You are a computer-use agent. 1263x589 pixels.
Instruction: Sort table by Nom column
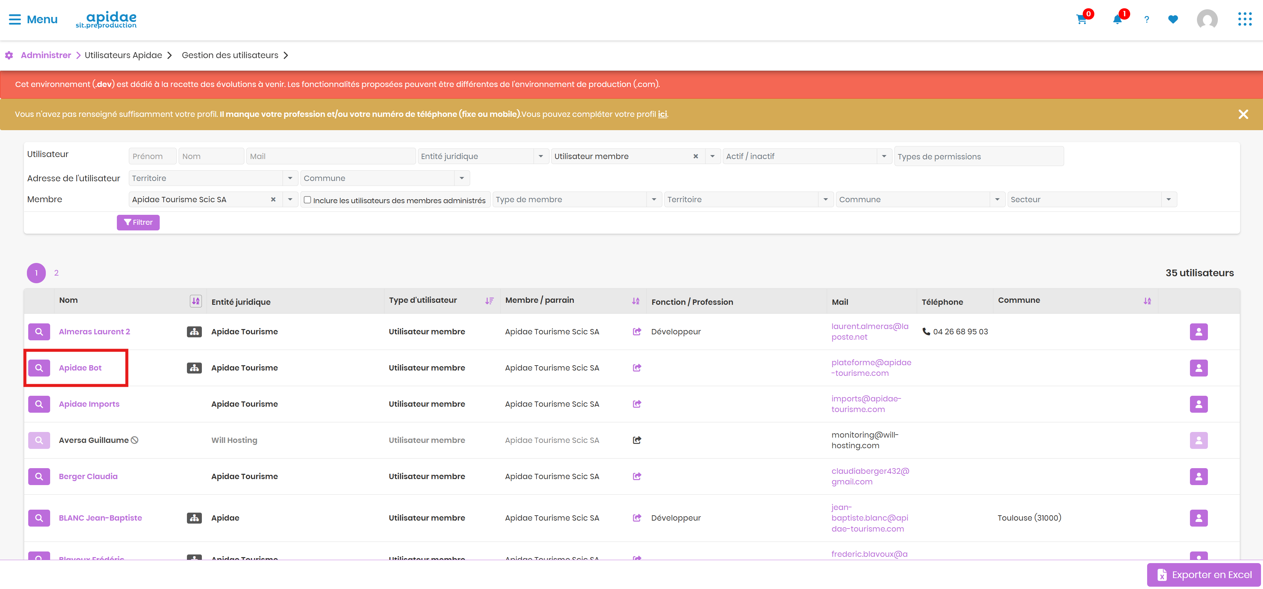196,301
